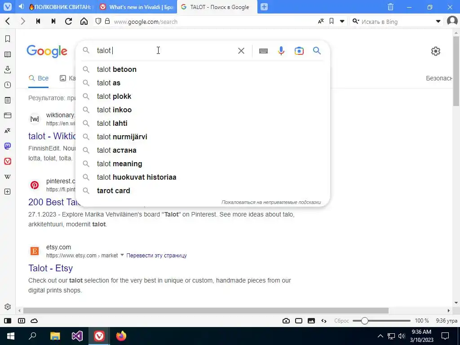Open closed tabs trash icon
The image size is (460, 345).
pos(390,7)
